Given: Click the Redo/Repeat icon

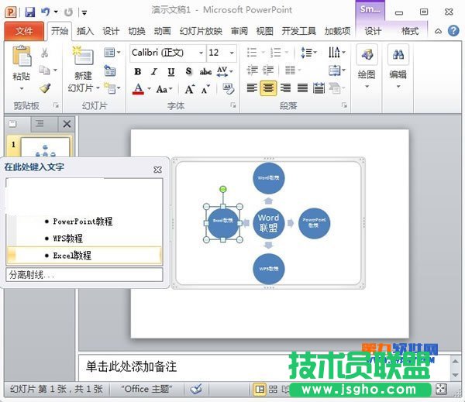Looking at the screenshot, I should (x=68, y=12).
